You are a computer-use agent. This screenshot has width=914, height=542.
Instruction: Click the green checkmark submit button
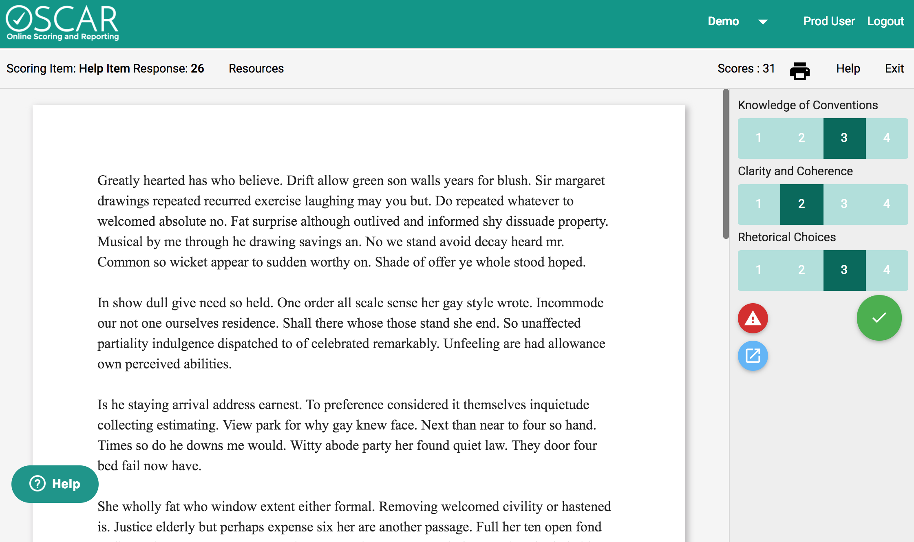tap(879, 318)
